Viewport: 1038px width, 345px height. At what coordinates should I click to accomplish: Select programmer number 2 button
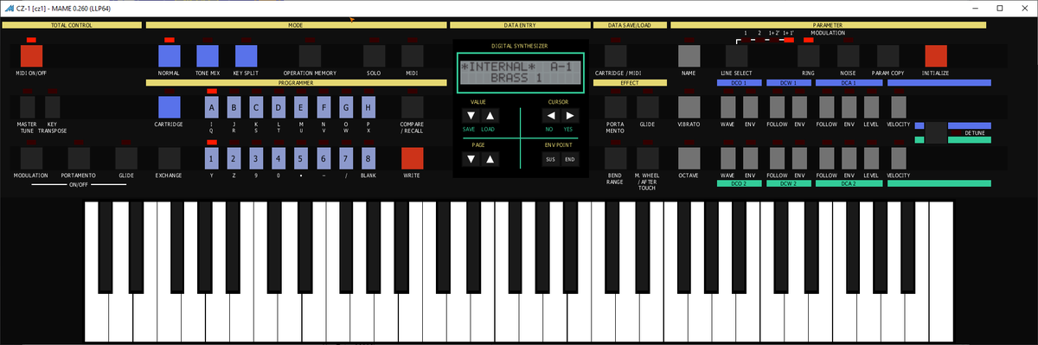click(x=233, y=158)
